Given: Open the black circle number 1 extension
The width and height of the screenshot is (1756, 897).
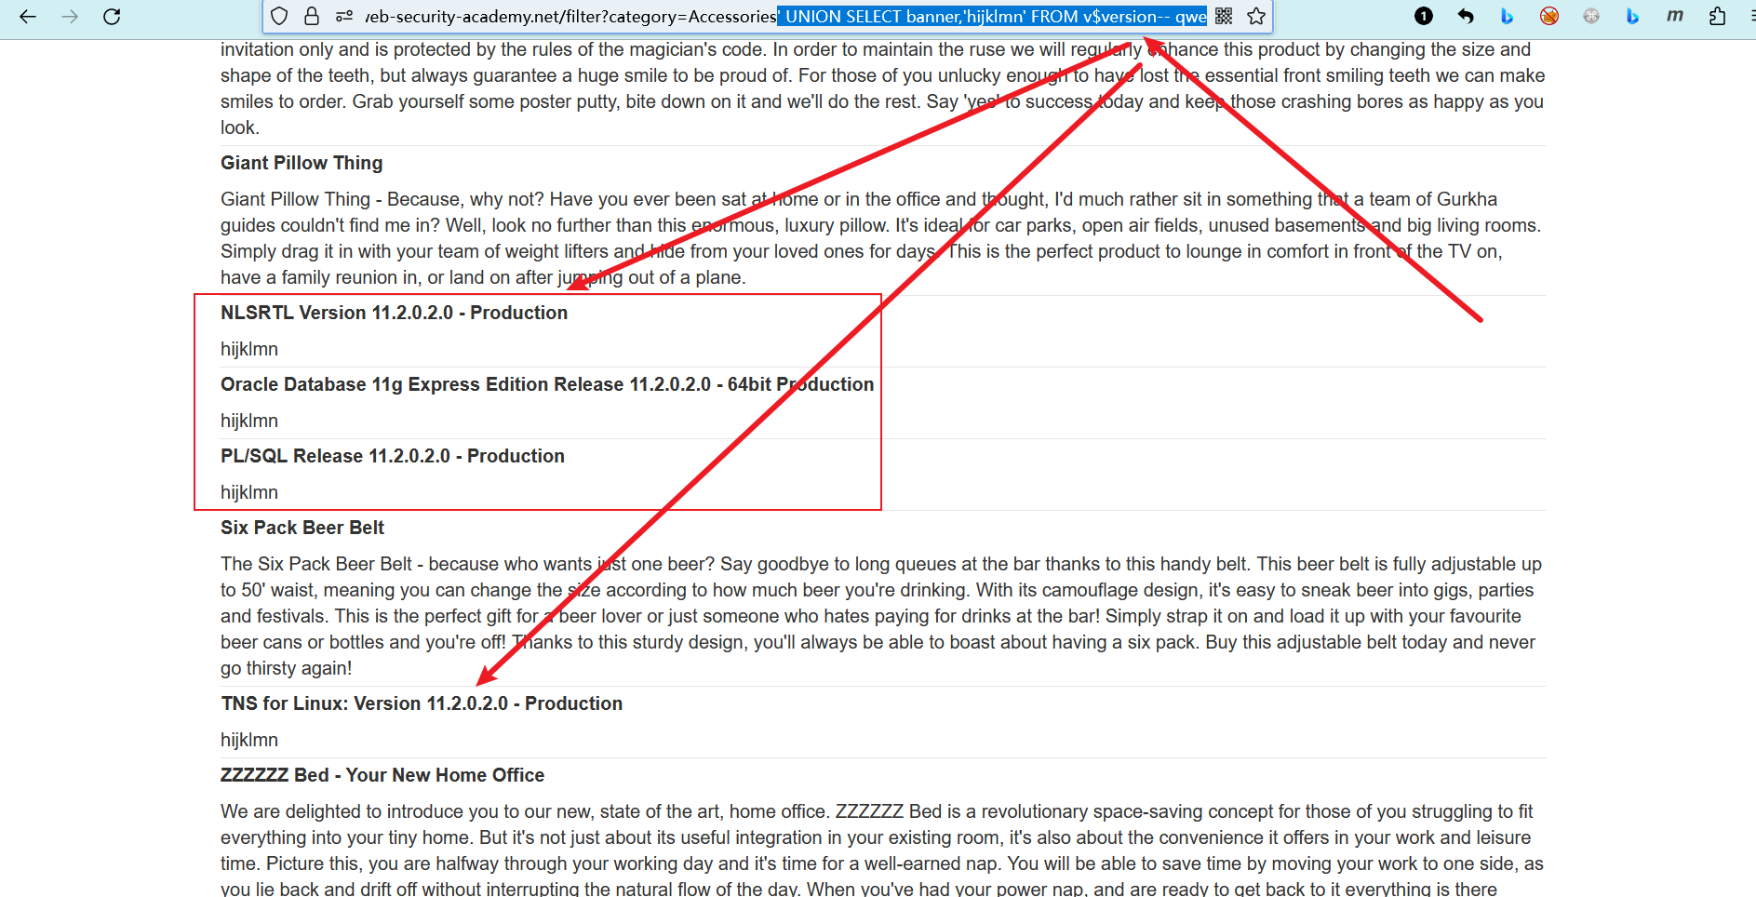Looking at the screenshot, I should click(x=1424, y=16).
